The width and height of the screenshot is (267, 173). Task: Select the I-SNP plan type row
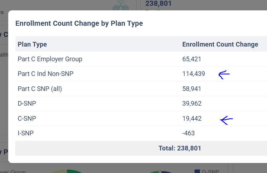26,133
